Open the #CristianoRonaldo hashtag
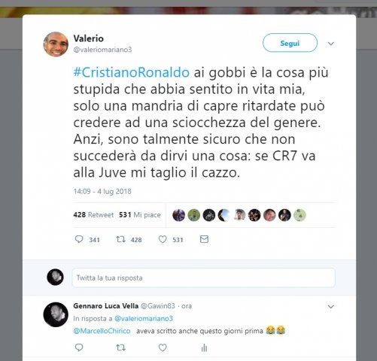 tap(132, 72)
